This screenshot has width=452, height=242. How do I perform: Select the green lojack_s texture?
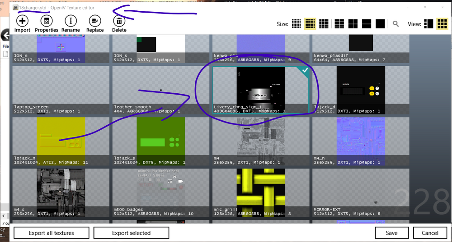[161, 141]
